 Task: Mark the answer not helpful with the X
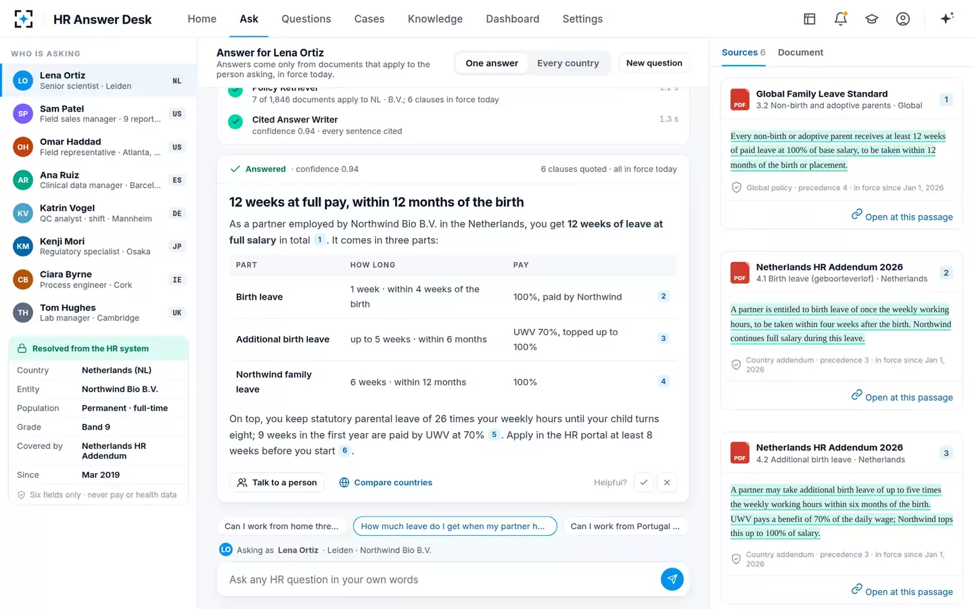click(x=667, y=482)
